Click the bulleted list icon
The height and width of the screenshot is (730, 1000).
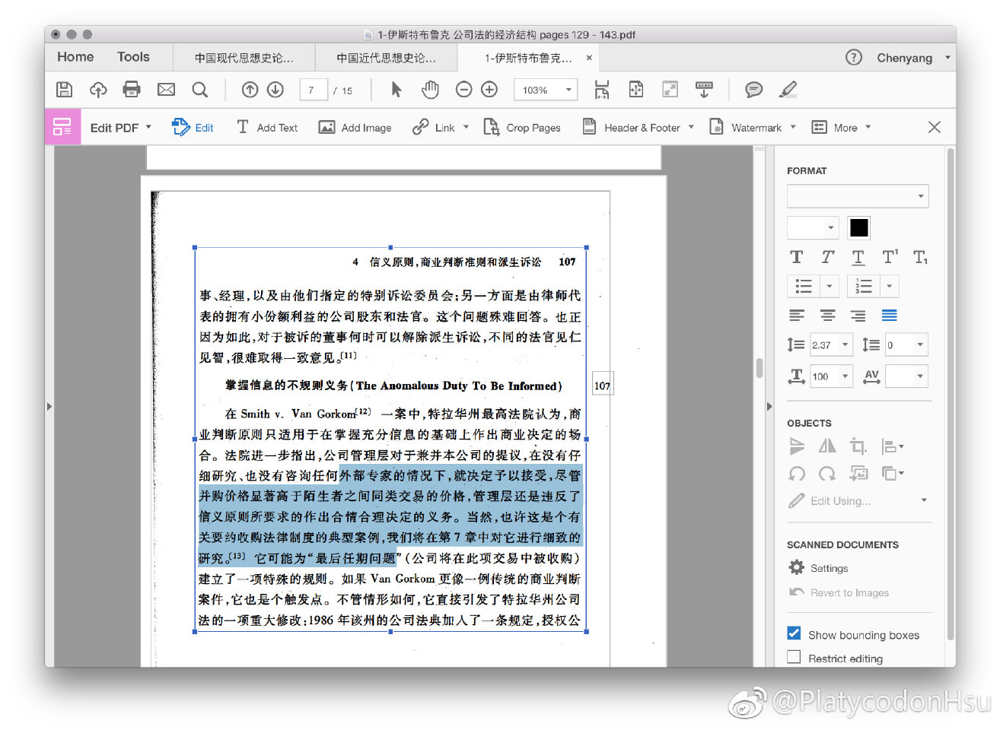804,286
